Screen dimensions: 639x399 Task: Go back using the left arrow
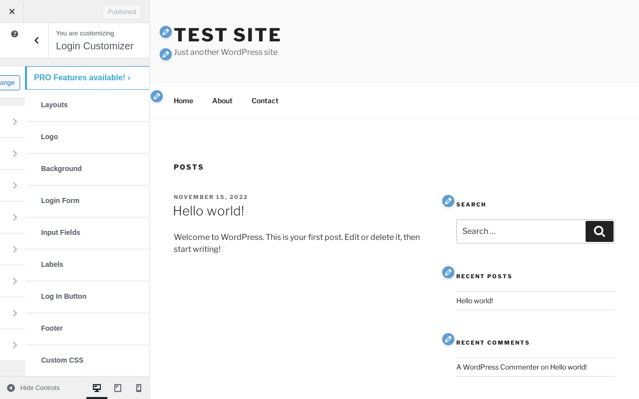[36, 40]
